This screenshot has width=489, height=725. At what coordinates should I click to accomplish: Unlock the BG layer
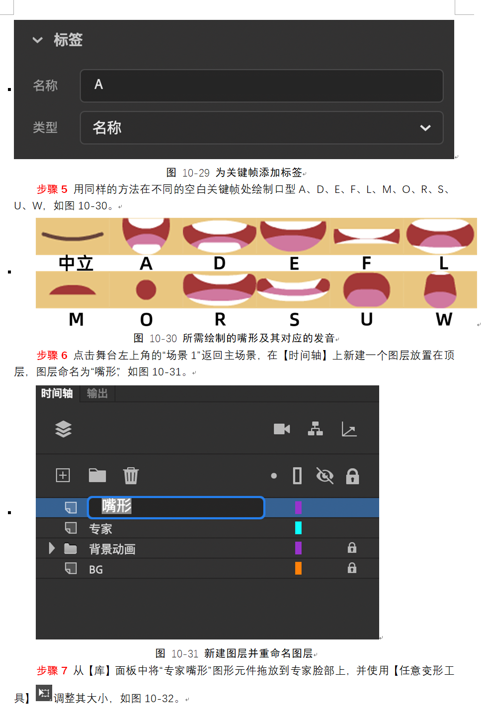coord(352,568)
